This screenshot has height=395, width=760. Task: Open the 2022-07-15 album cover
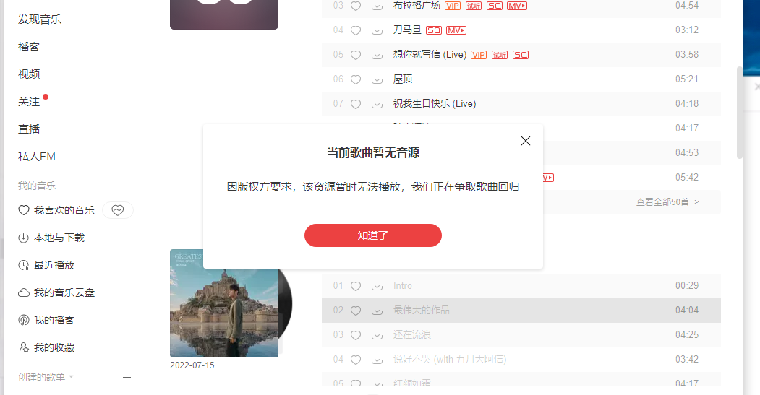(x=224, y=303)
